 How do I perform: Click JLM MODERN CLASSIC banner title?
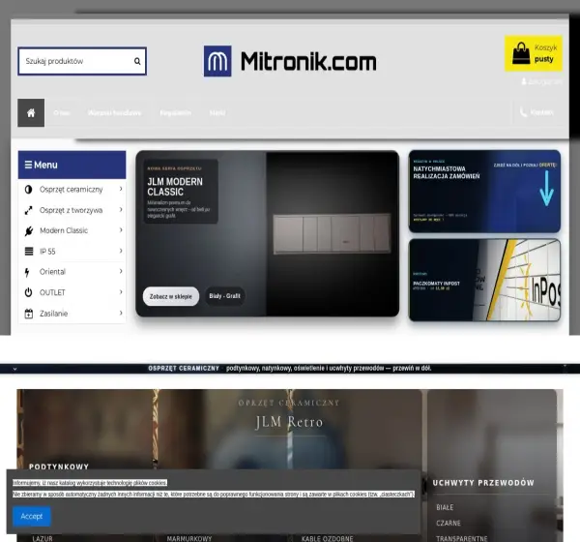(175, 187)
